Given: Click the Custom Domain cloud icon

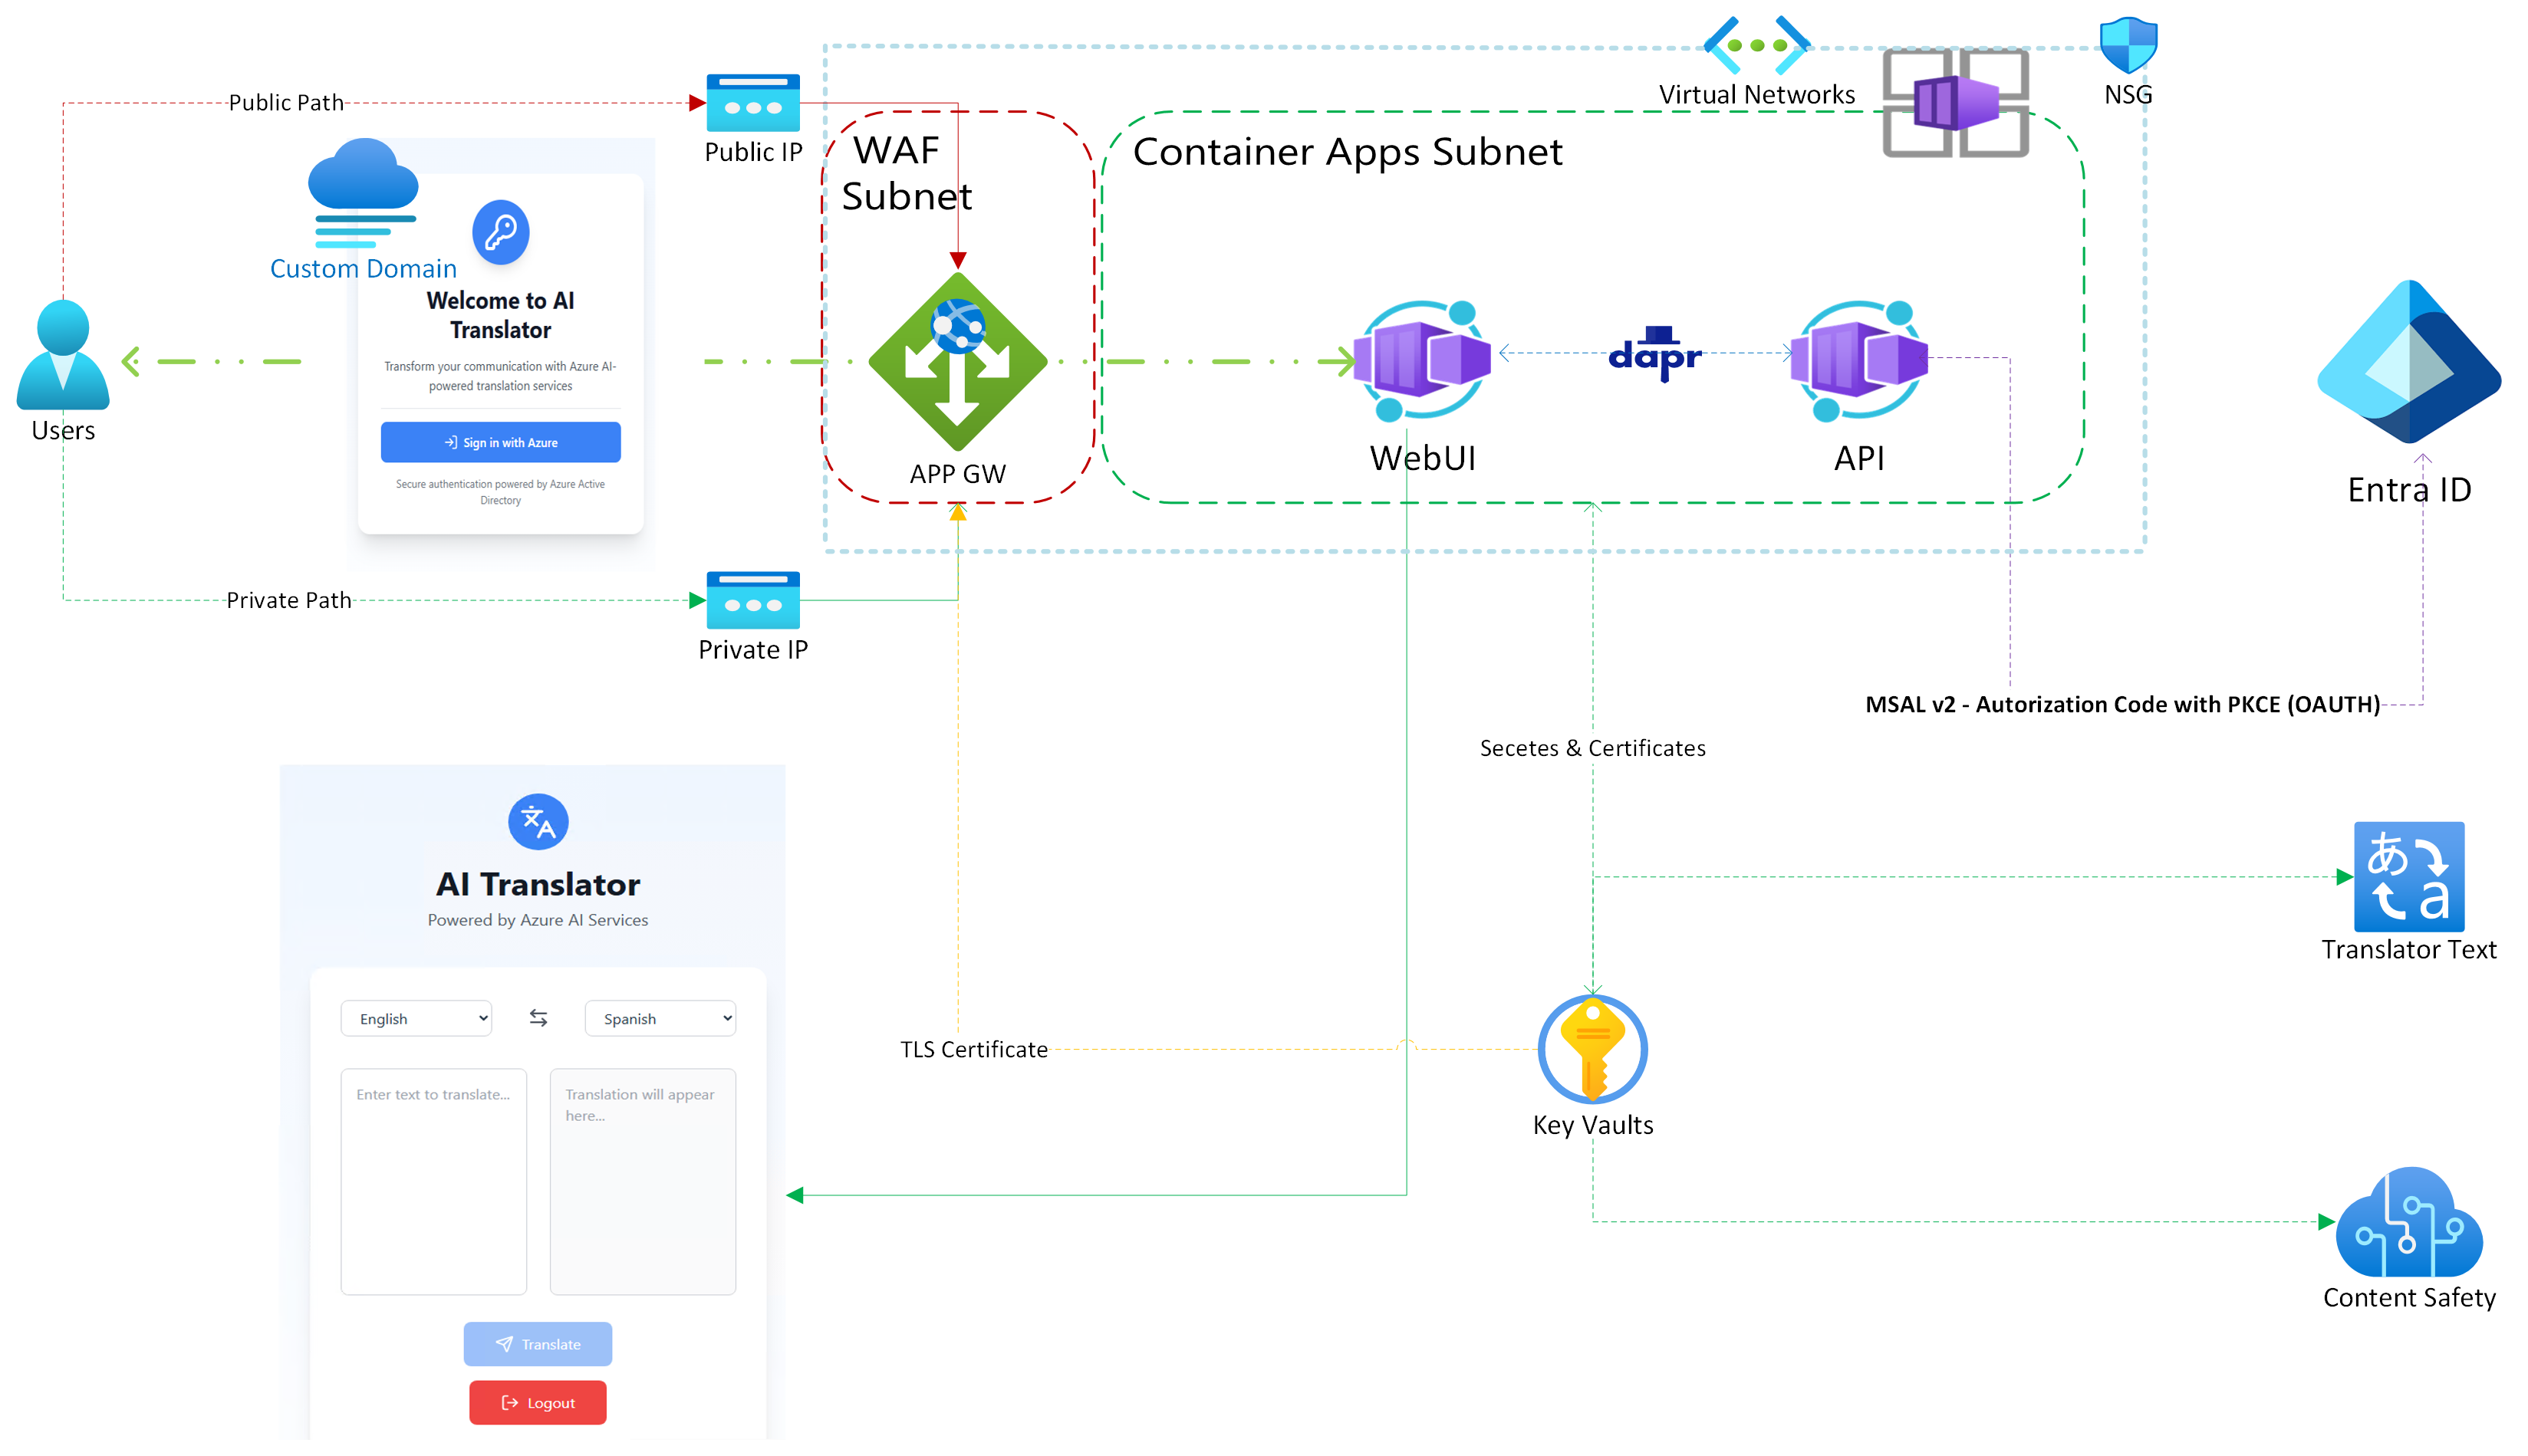Looking at the screenshot, I should 363,193.
